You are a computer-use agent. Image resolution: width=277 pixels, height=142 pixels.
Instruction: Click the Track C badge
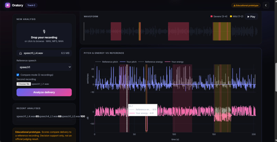(x=31, y=5)
